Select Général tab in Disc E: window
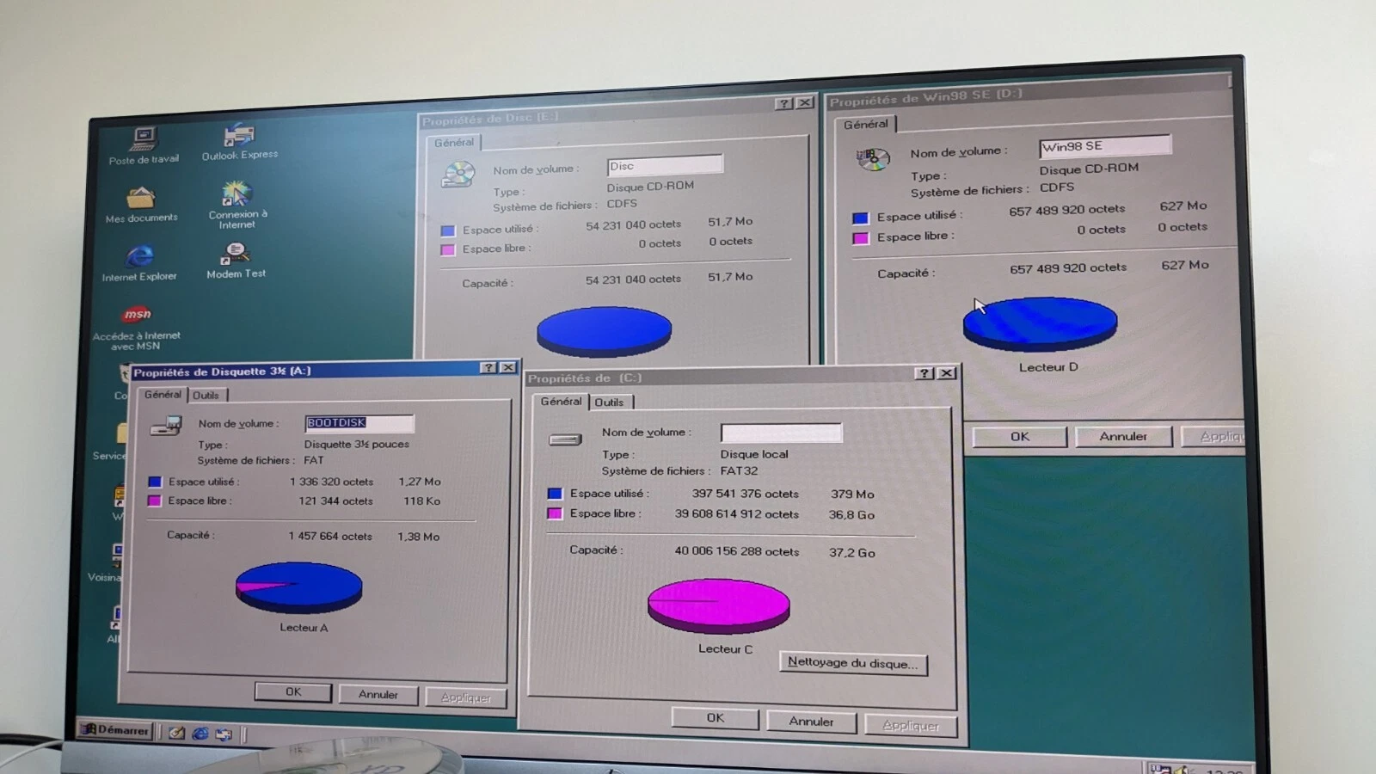Viewport: 1376px width, 774px height. point(454,143)
